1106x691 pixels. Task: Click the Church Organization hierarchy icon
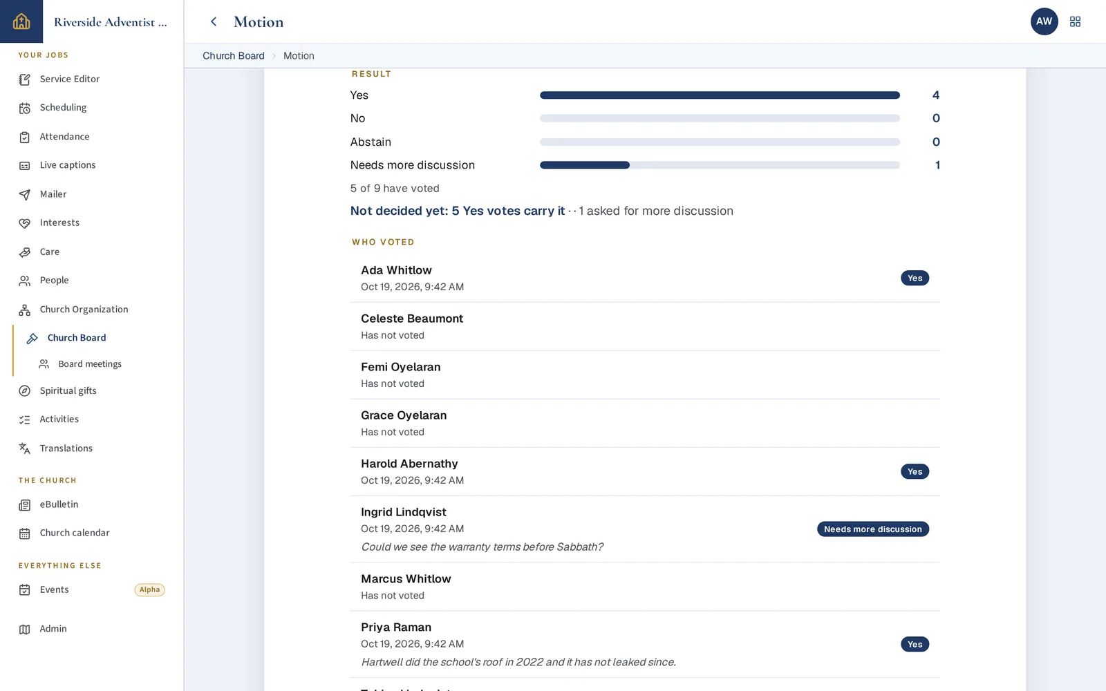coord(25,310)
